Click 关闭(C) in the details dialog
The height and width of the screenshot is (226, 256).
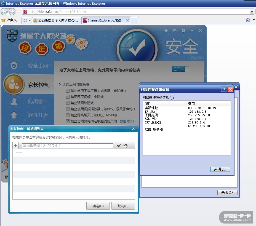[220, 169]
